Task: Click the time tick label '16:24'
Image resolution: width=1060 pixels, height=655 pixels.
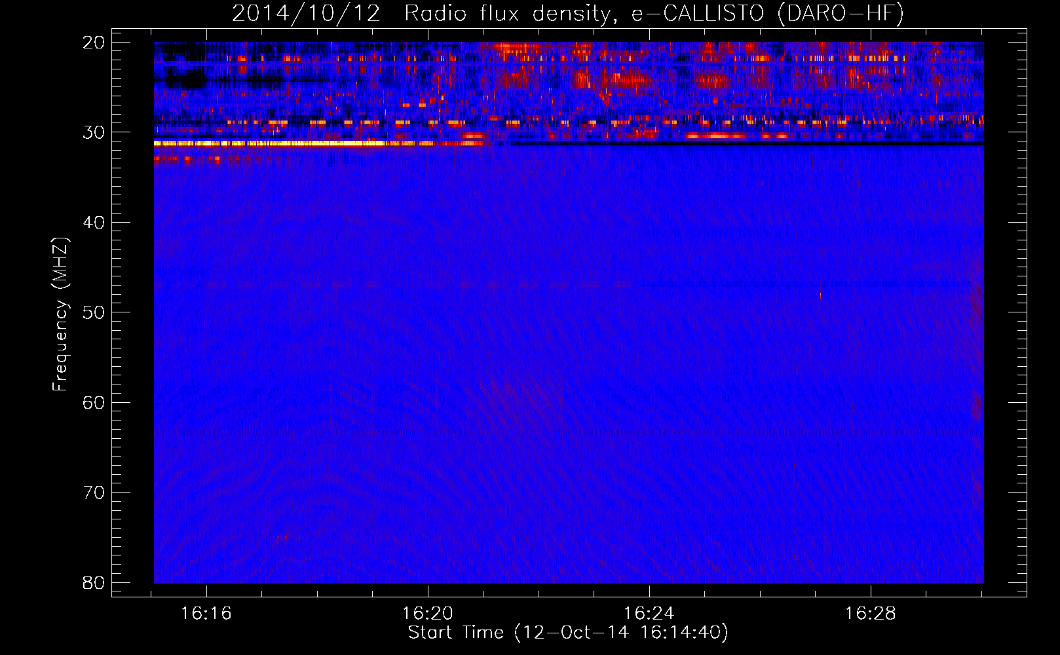Action: [649, 614]
